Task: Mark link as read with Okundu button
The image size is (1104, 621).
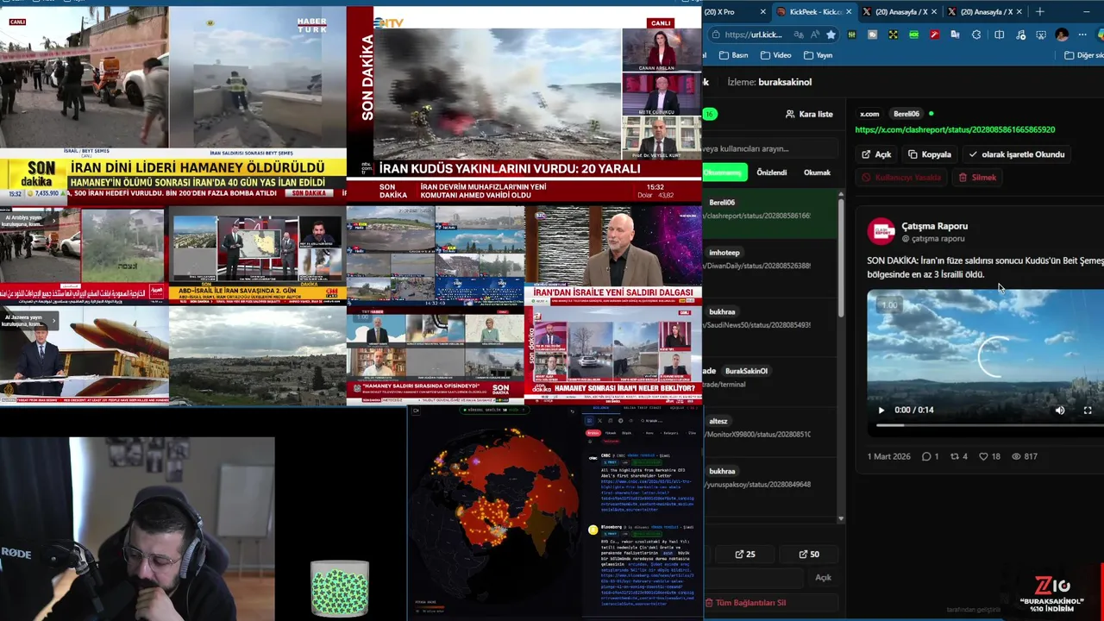Action: (x=1017, y=154)
